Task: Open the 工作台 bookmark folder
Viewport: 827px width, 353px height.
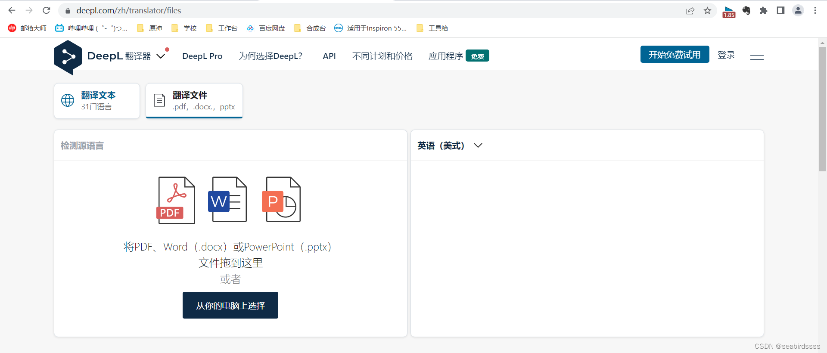Action: (x=222, y=28)
